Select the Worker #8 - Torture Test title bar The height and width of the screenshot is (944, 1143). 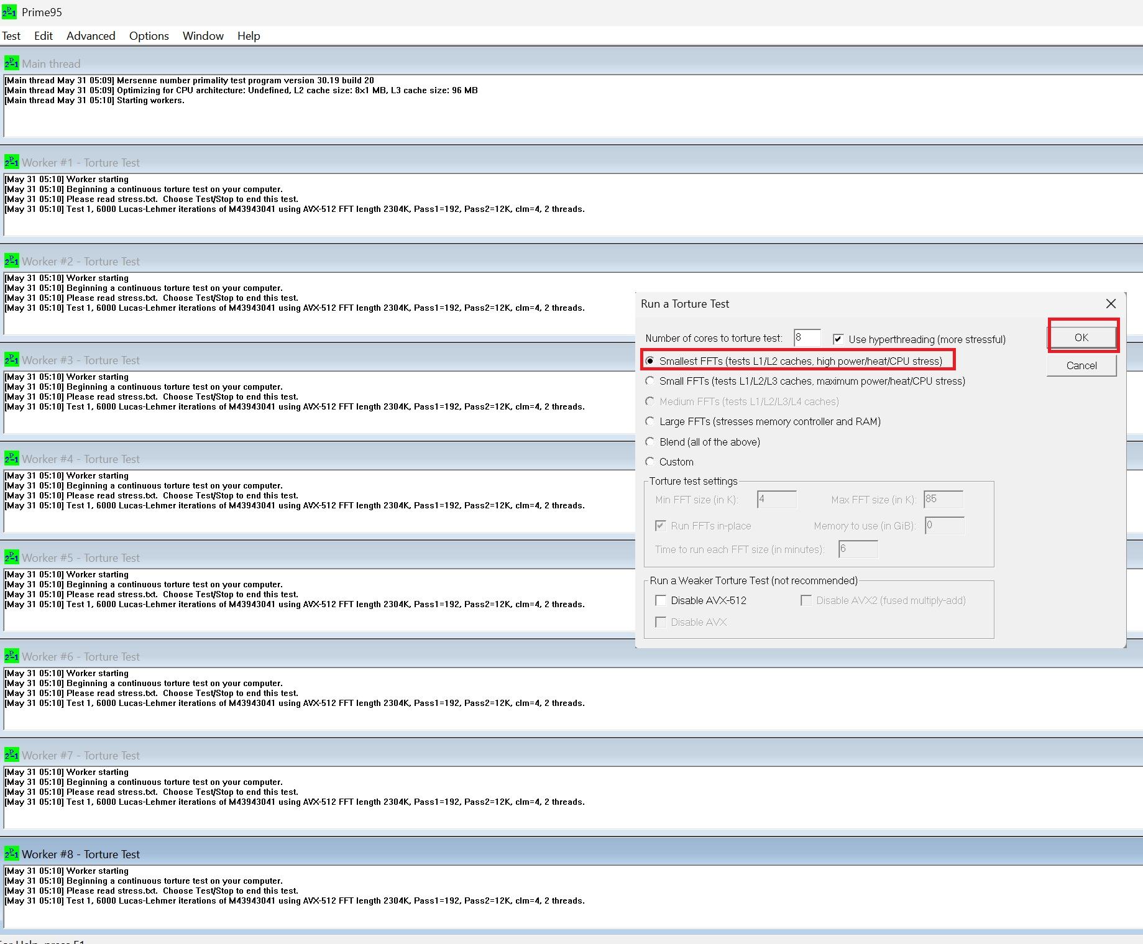coord(571,854)
